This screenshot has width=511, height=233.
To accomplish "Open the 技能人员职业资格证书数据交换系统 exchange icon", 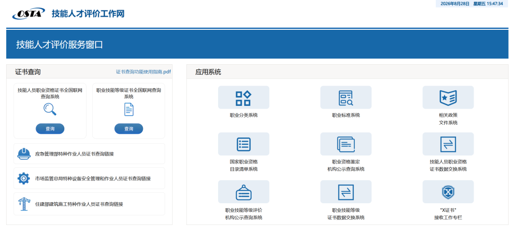I will pos(448,144).
